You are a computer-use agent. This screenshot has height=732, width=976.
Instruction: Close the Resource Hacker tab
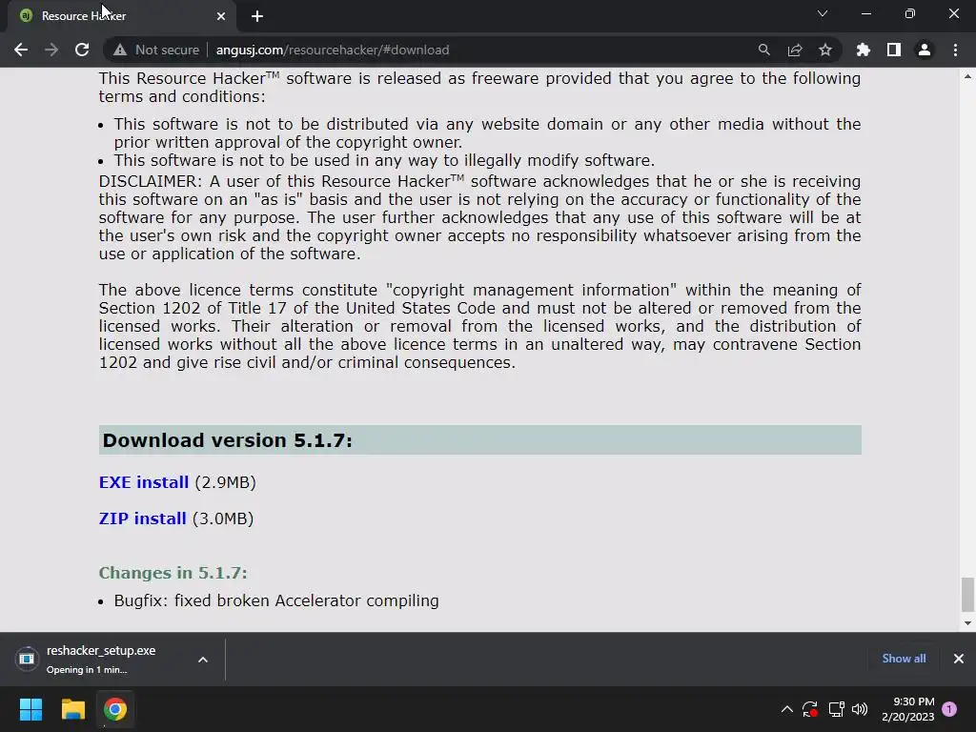221,16
